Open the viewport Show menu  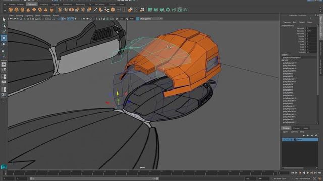tap(38, 16)
